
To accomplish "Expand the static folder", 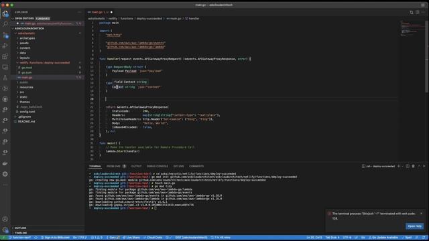I will click(x=23, y=97).
